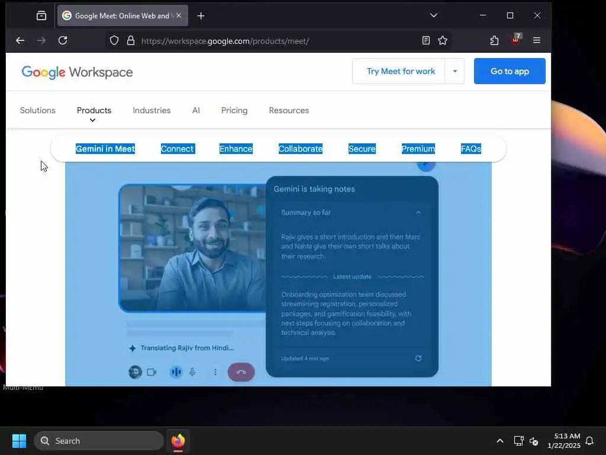Open the Resources menu
This screenshot has height=455, width=606.
[289, 110]
